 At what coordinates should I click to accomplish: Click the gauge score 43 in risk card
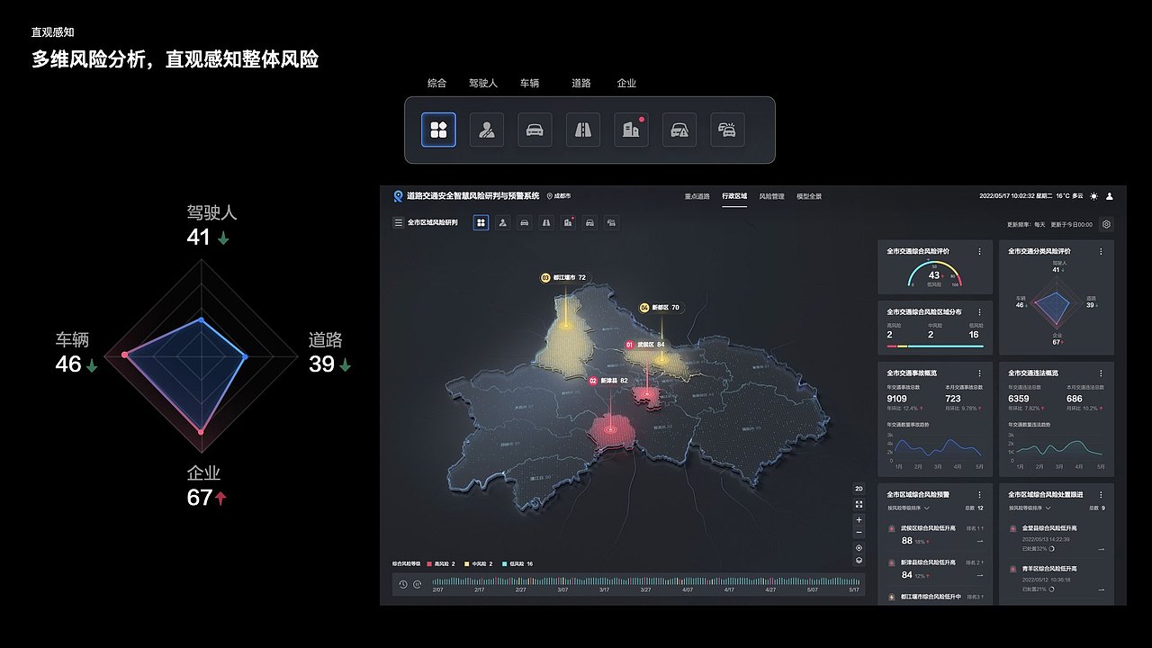(x=934, y=275)
